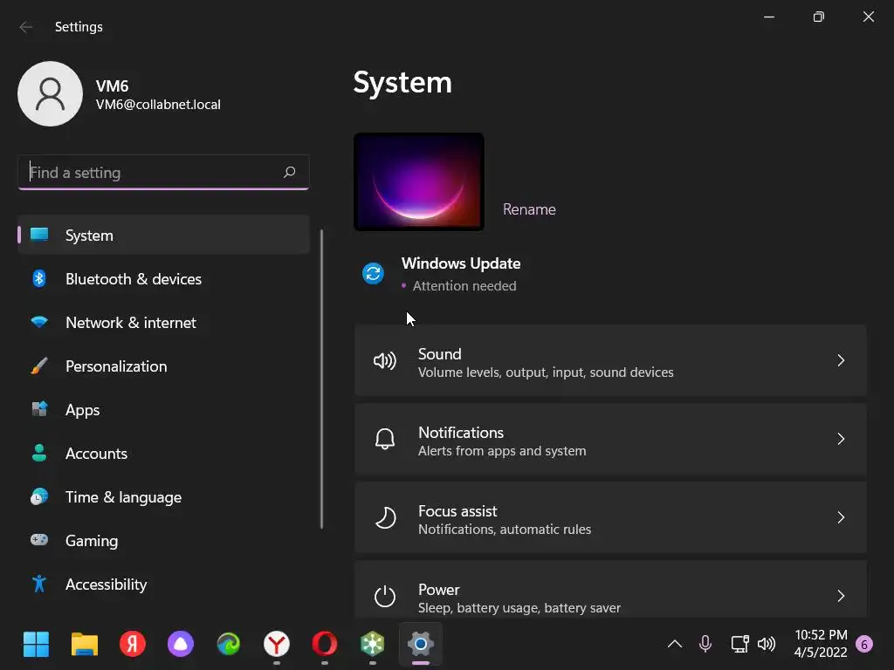
Task: Open Time & language settings
Action: (163, 496)
